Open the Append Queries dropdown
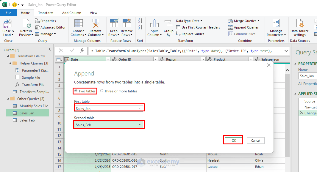The image size is (317, 172). [x=261, y=27]
